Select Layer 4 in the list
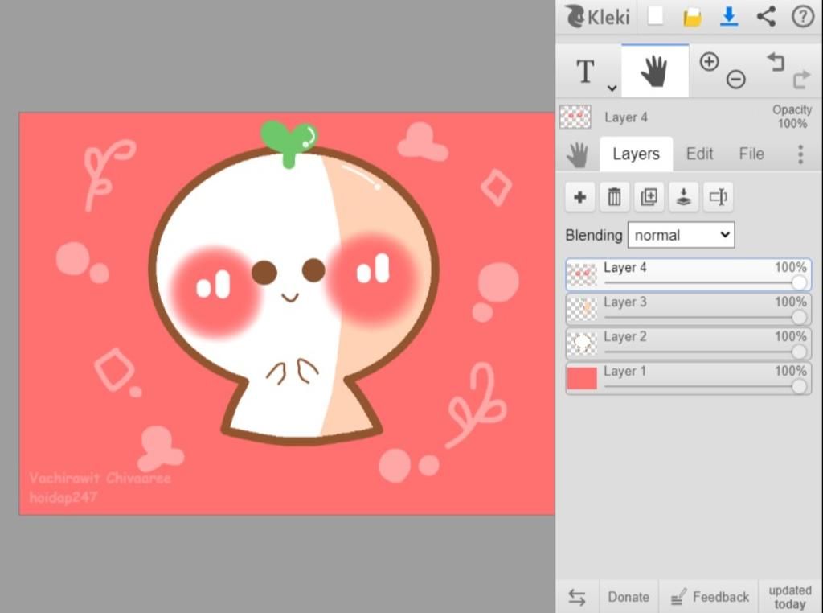Viewport: 823px width, 613px height. pyautogui.click(x=689, y=274)
